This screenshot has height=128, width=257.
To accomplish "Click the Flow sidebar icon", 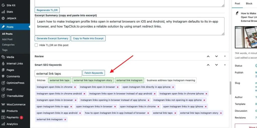I will click(x=3, y=89).
